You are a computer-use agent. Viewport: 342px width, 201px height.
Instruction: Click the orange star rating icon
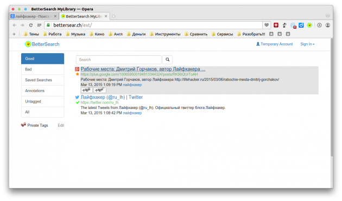(x=77, y=74)
